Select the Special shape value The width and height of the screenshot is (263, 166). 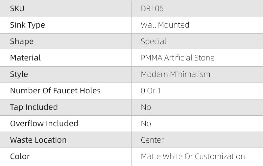pyautogui.click(x=154, y=41)
